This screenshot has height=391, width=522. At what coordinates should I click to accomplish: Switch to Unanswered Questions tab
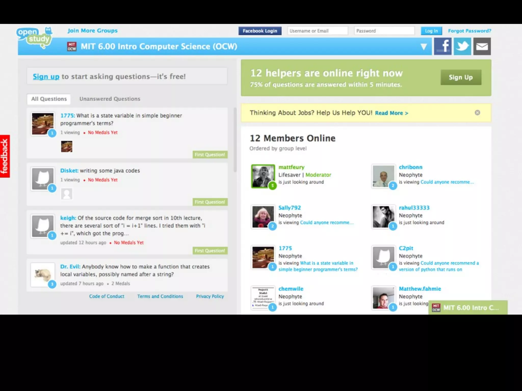tap(110, 99)
